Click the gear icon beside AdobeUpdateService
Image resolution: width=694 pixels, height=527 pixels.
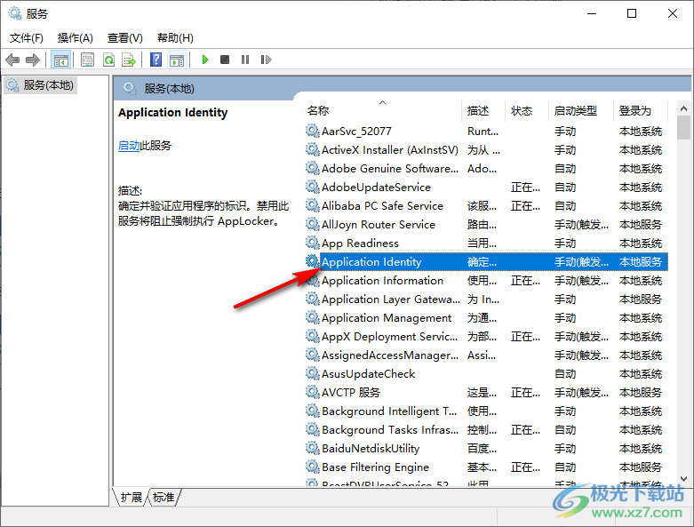[x=313, y=187]
